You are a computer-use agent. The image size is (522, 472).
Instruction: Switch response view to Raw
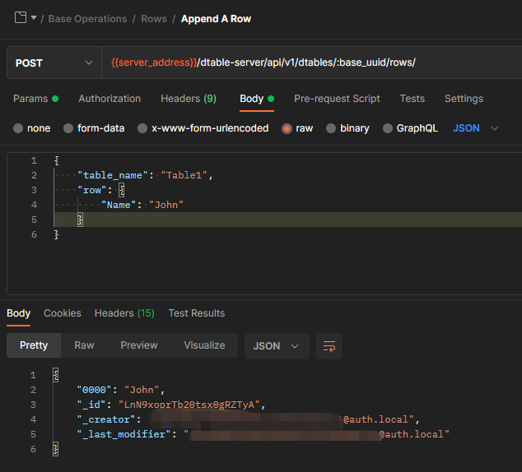coord(84,345)
